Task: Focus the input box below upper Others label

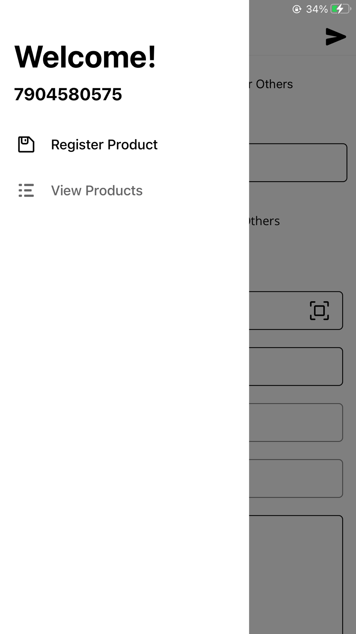Action: [297, 163]
